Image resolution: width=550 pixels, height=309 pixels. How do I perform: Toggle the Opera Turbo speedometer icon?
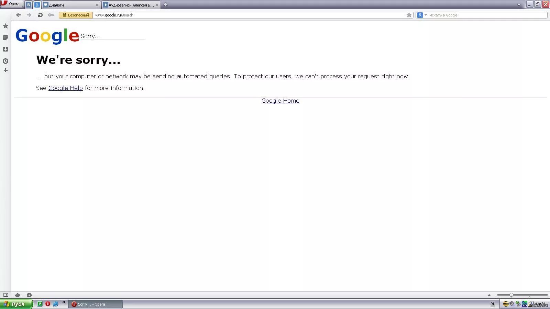pyautogui.click(x=29, y=295)
